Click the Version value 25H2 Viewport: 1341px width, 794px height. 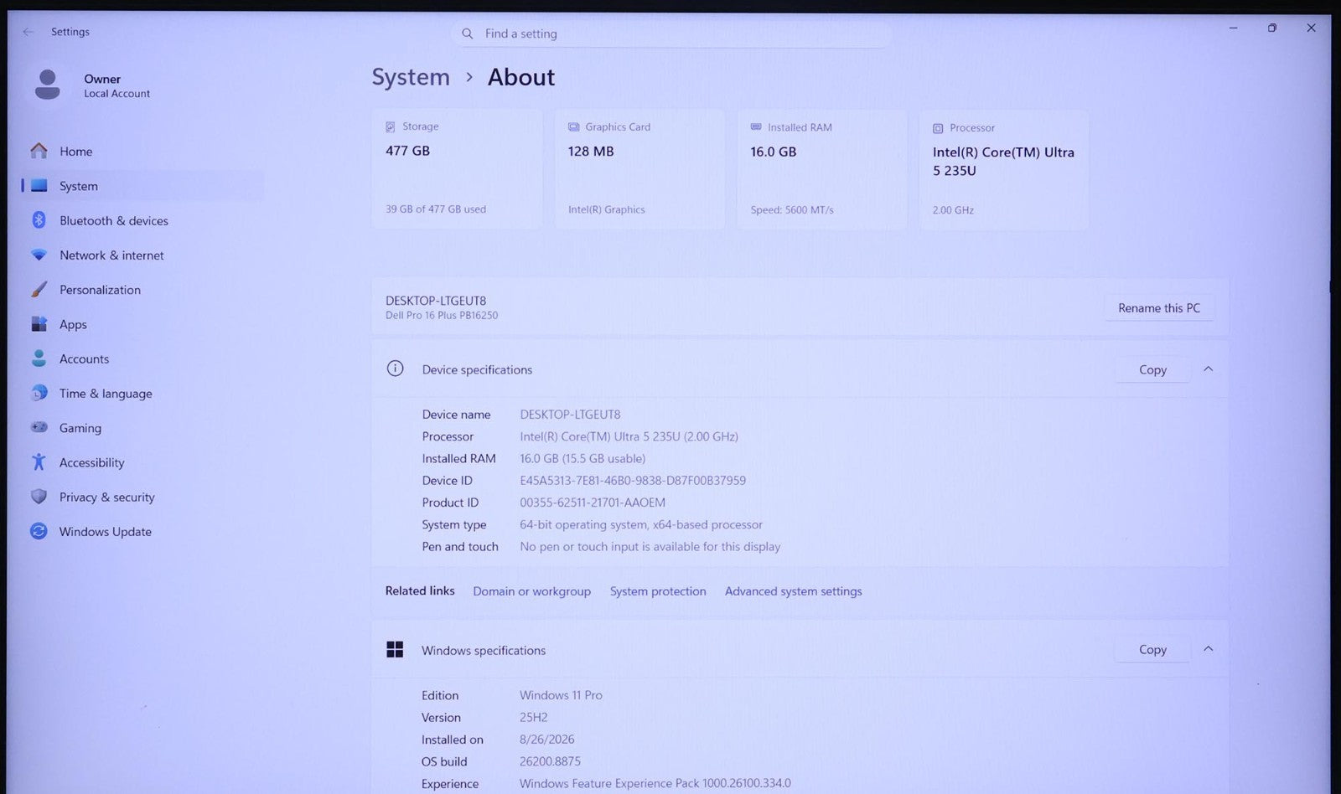534,718
